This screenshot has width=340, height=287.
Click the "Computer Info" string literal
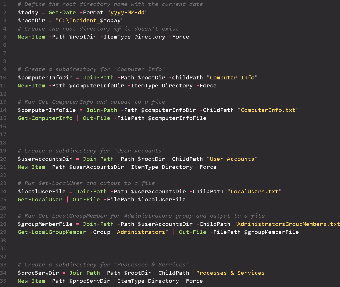point(232,78)
